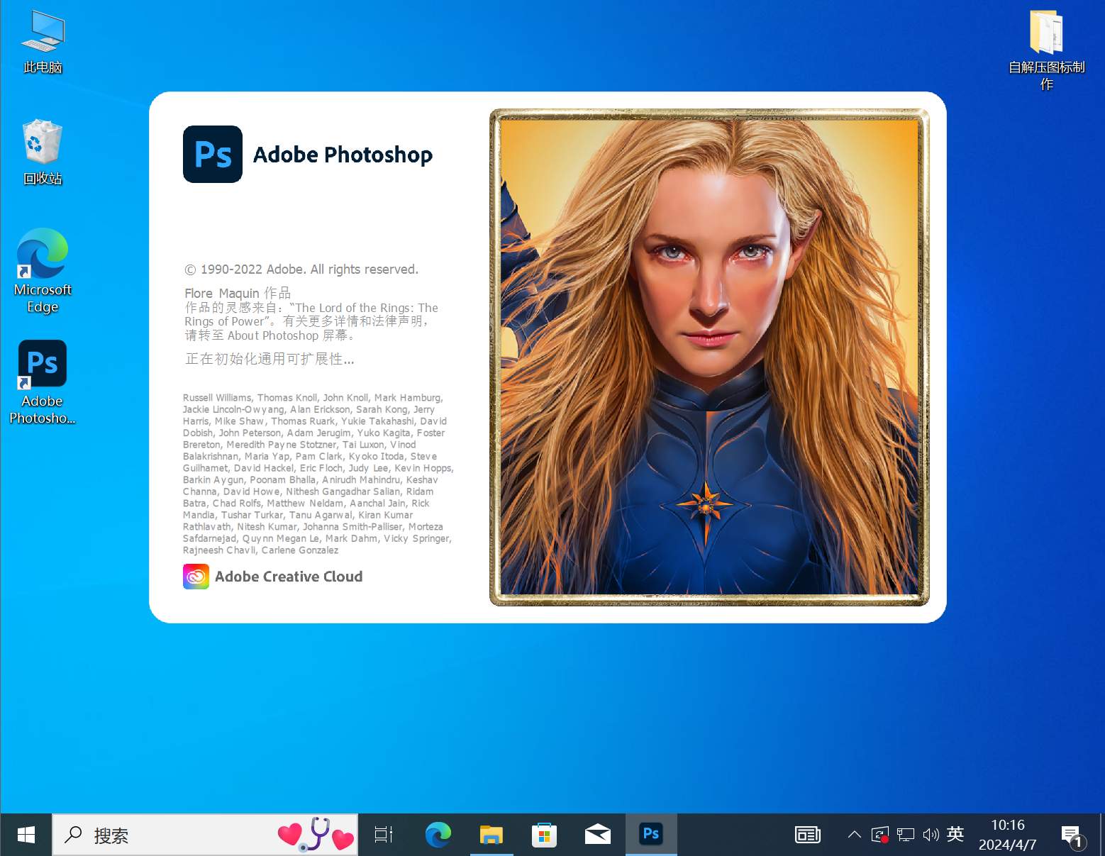
Task: Click the "正在初始化通用可扩展性..." status text
Action: point(270,359)
